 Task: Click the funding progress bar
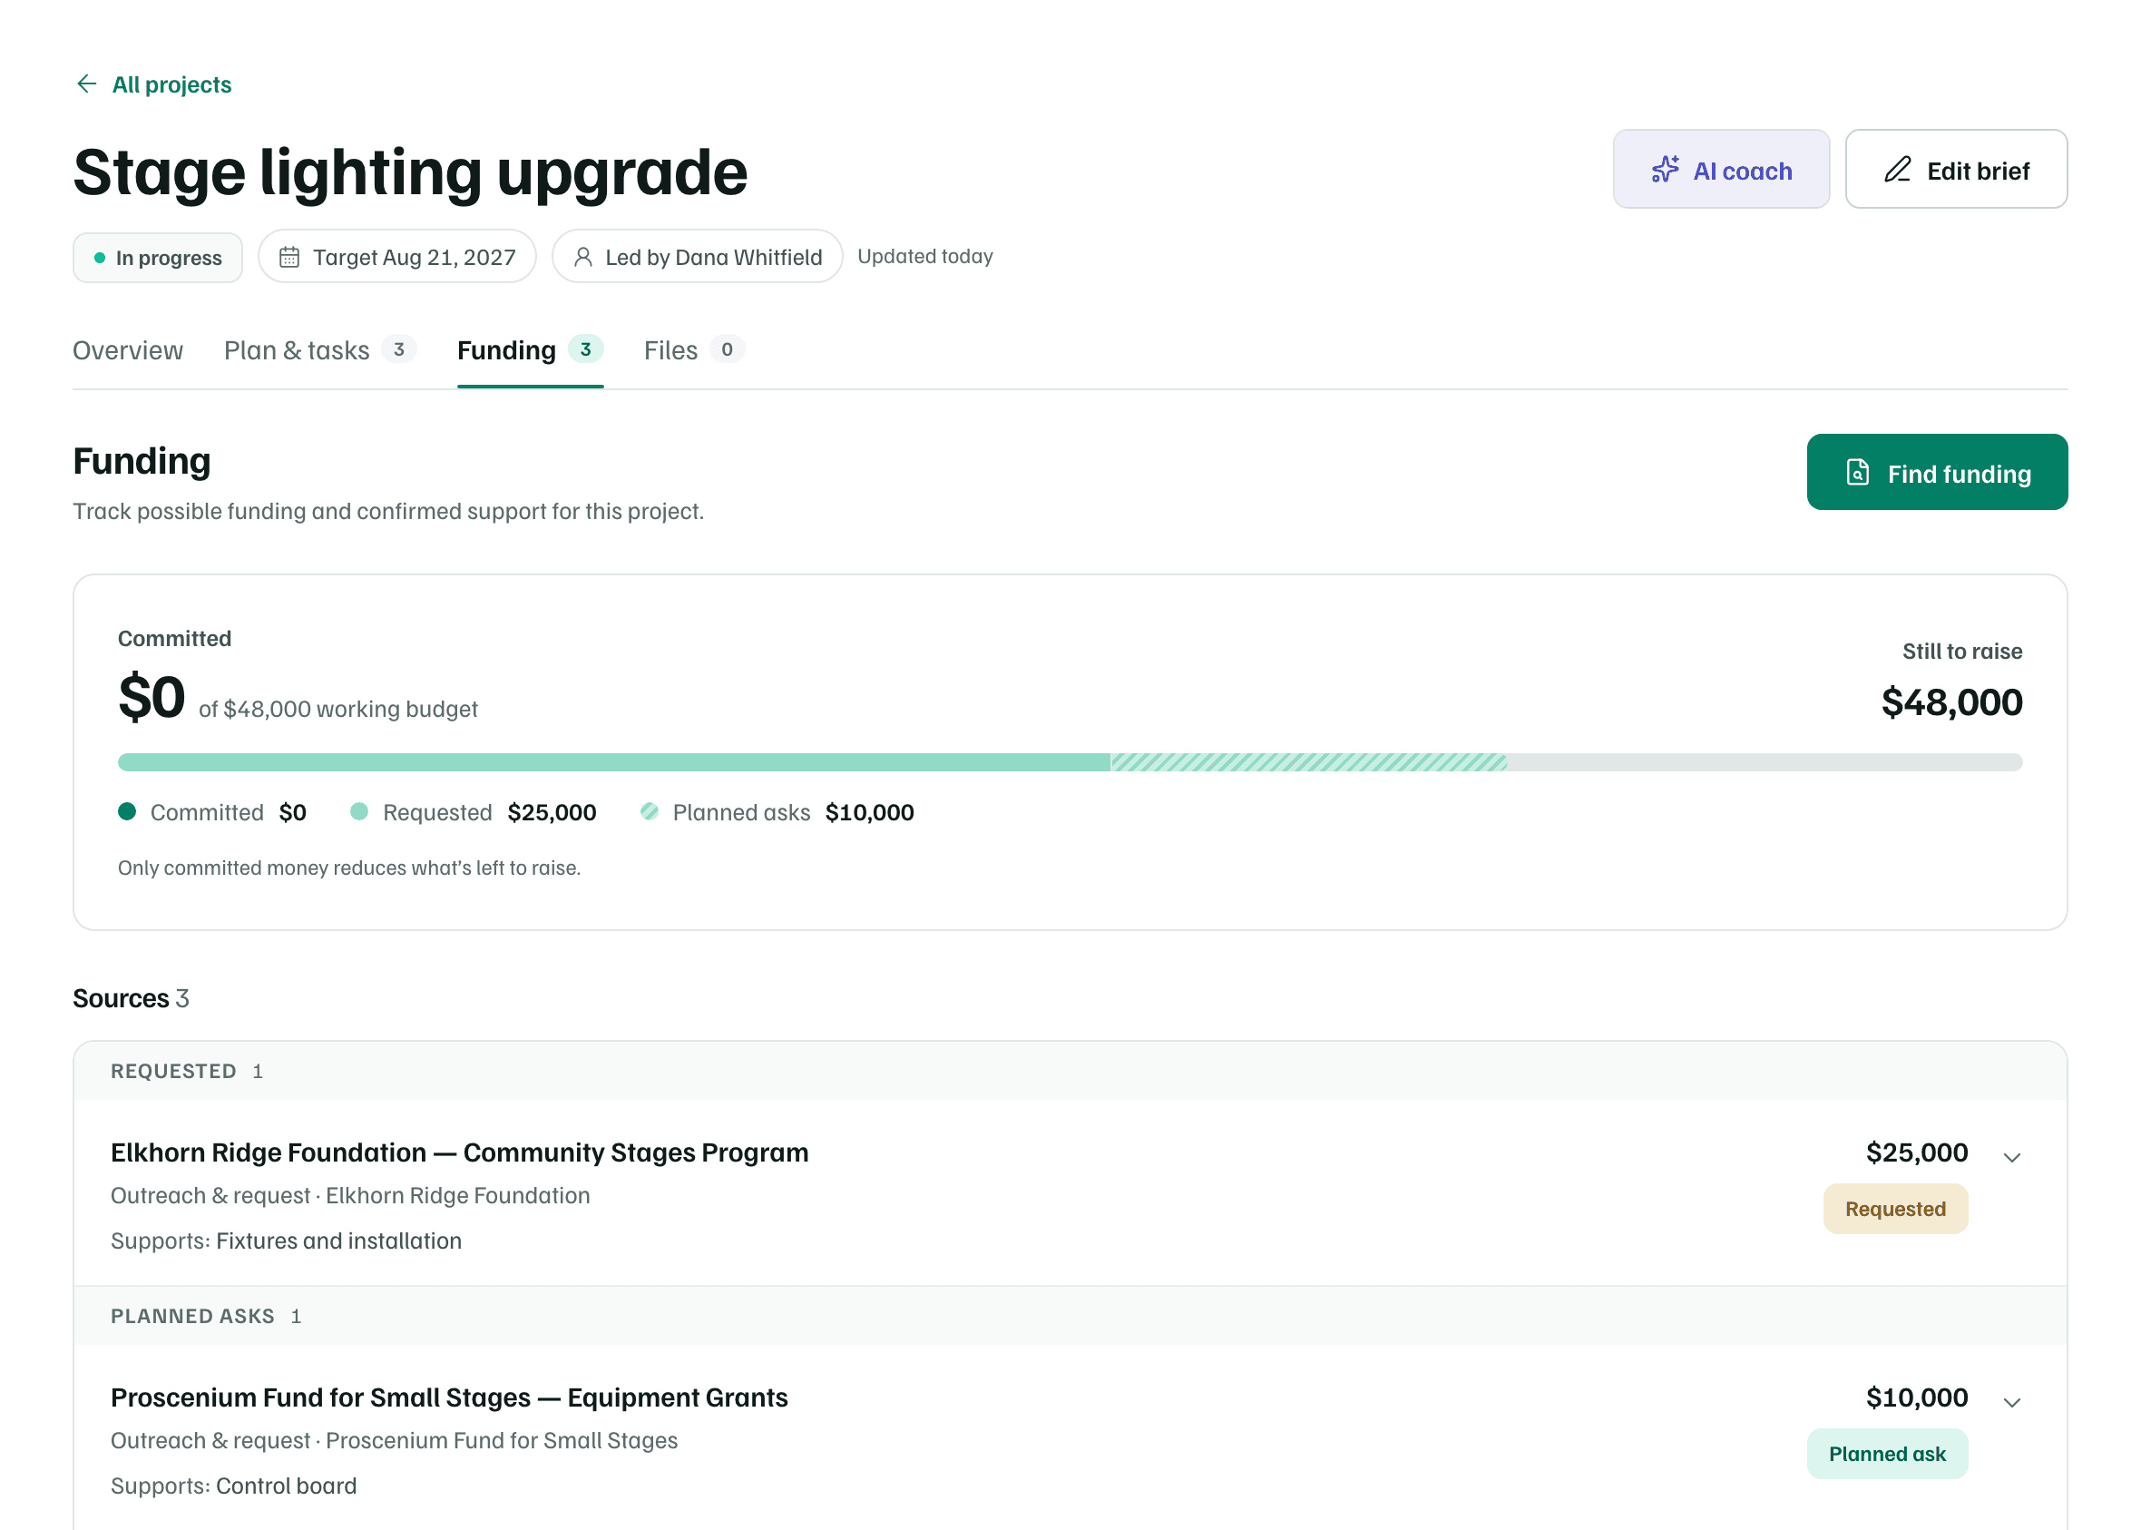[1070, 762]
